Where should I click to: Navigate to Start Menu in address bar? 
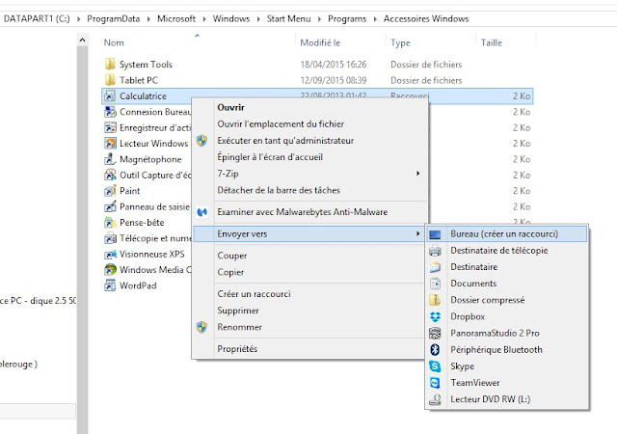(288, 19)
